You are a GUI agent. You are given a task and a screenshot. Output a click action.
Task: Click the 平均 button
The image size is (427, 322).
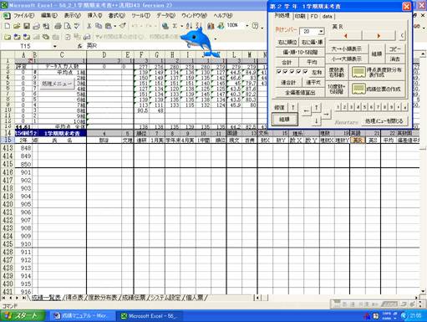pos(312,62)
